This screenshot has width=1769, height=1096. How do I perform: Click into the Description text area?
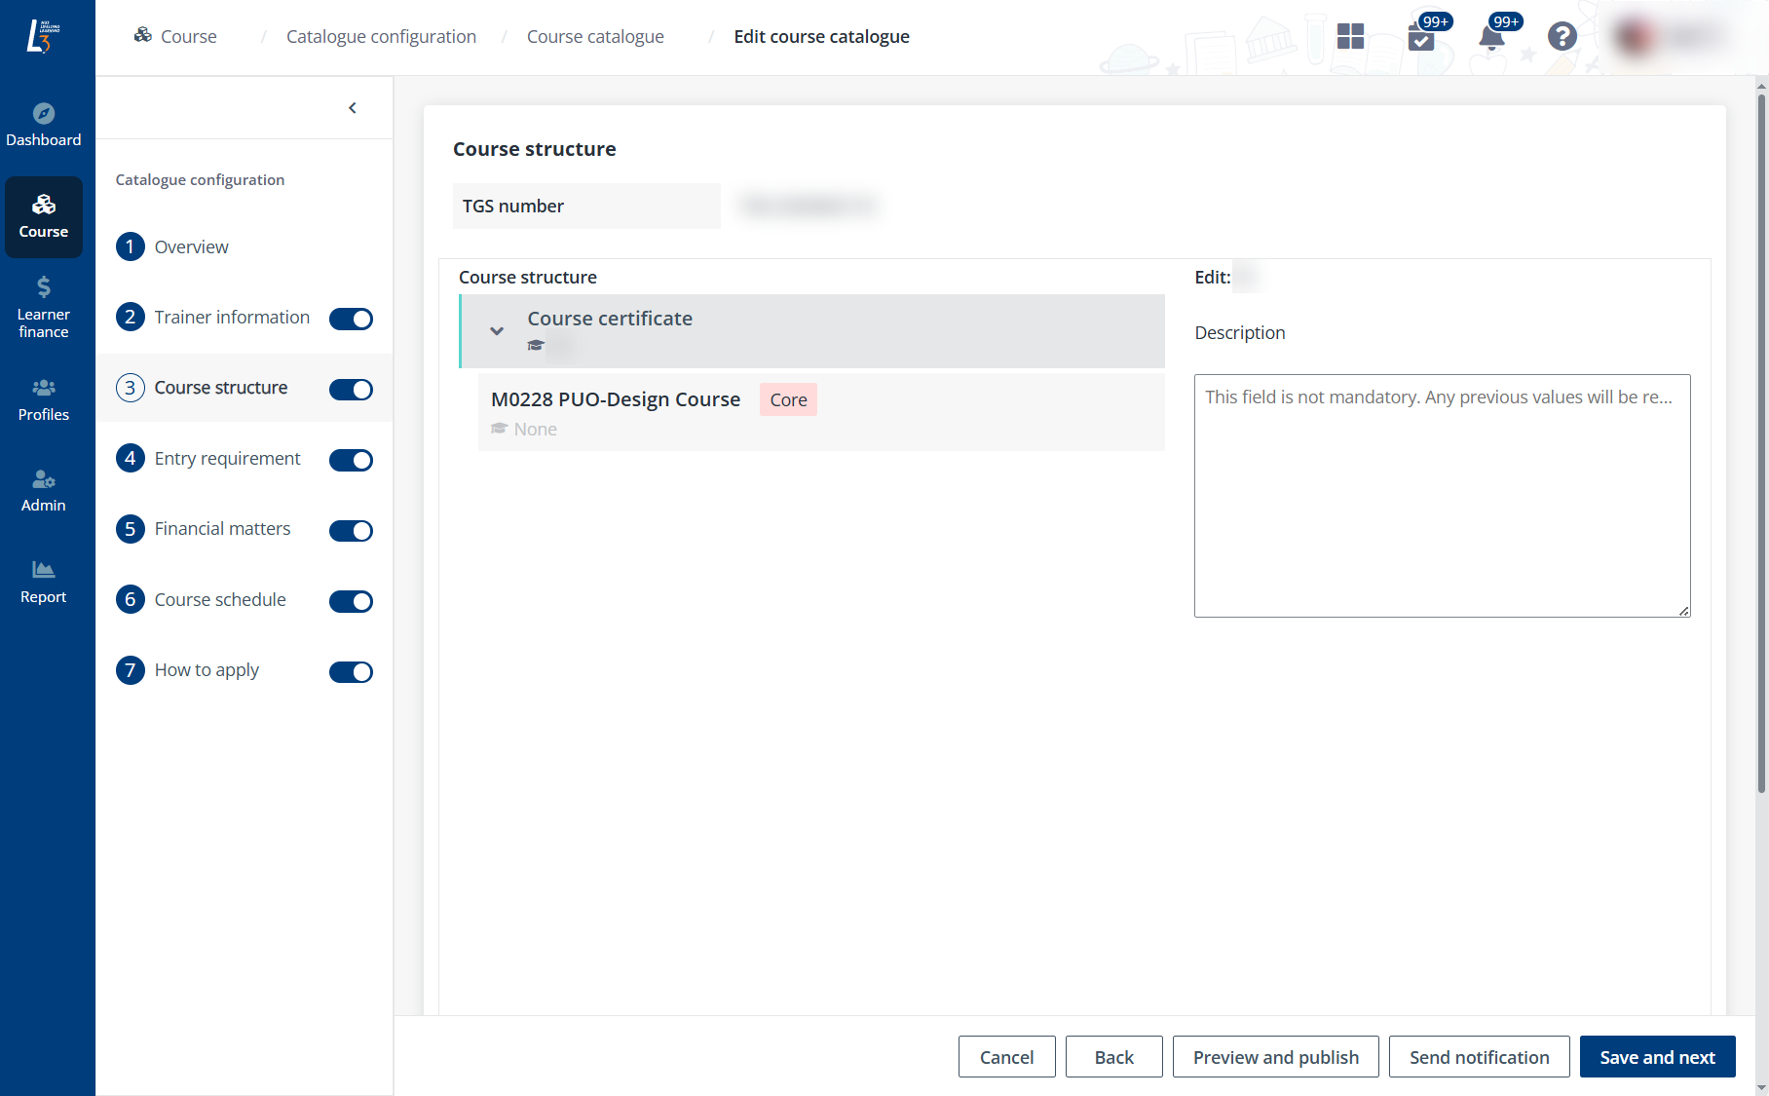pyautogui.click(x=1442, y=496)
